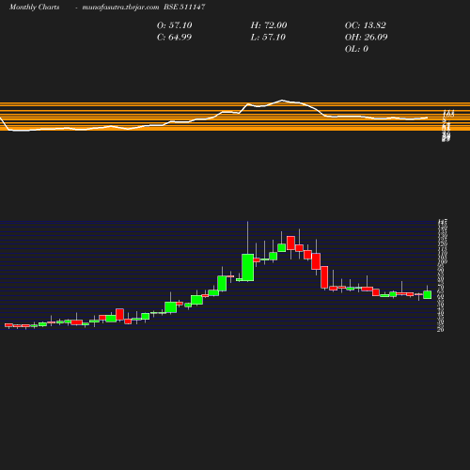Image resolution: width=470 pixels, height=470 pixels.
Task: Click the "OH: 26.09" reading
Action: tap(366, 38)
